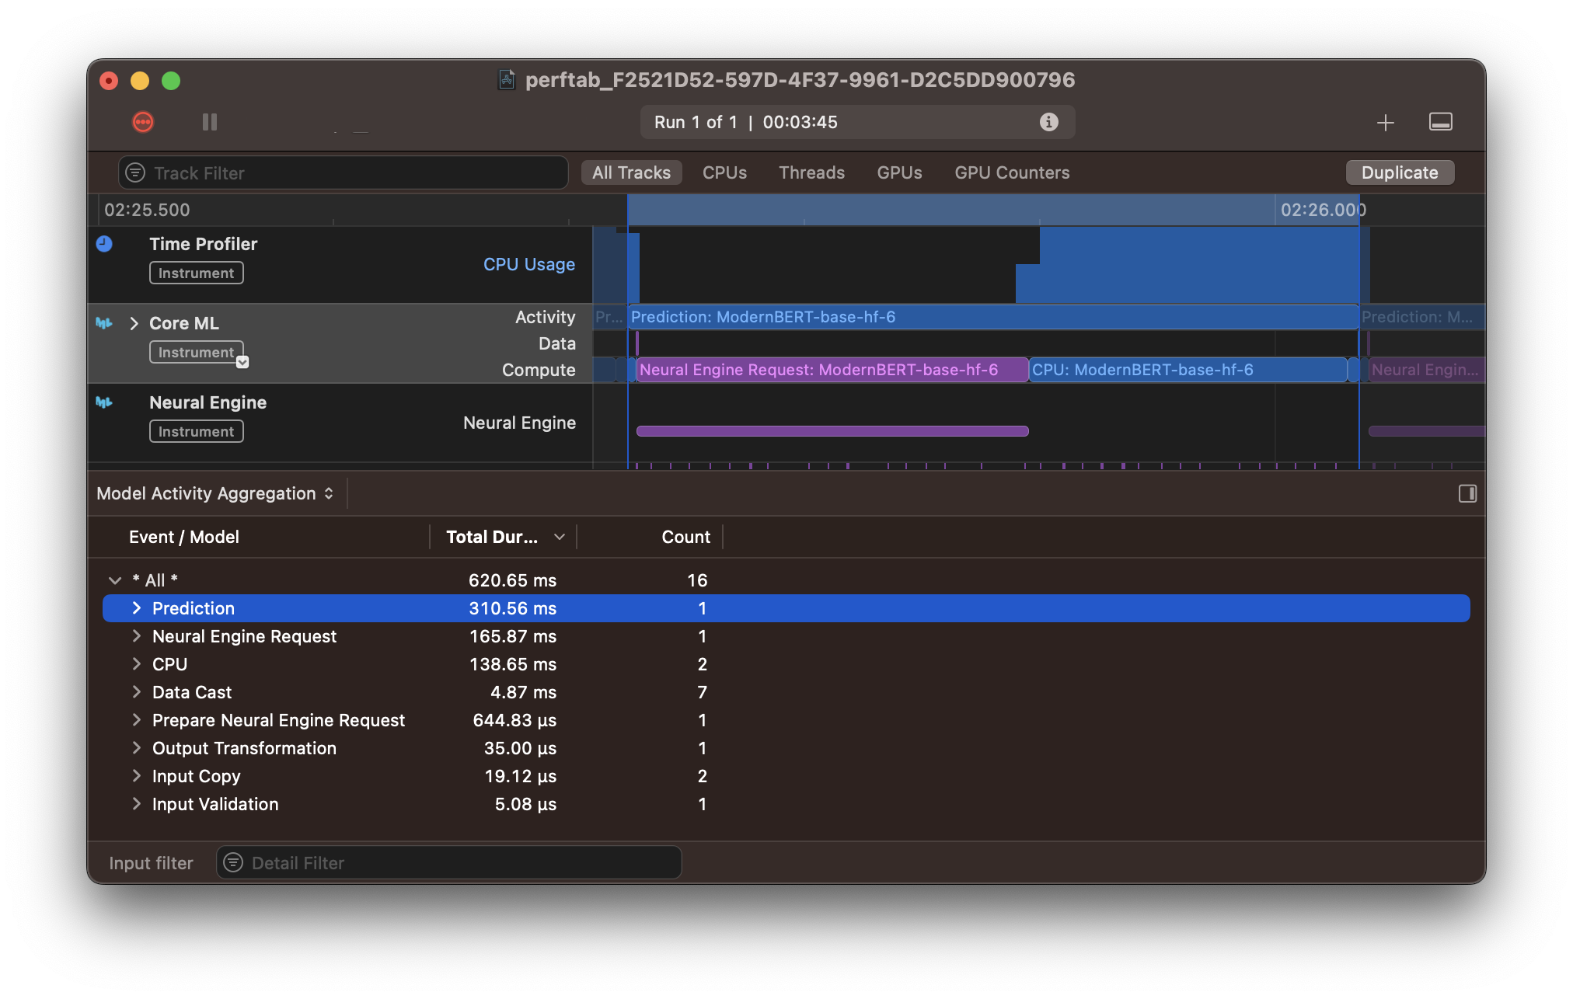Image resolution: width=1573 pixels, height=999 pixels.
Task: Expand the Input Validation row
Action: pos(137,804)
